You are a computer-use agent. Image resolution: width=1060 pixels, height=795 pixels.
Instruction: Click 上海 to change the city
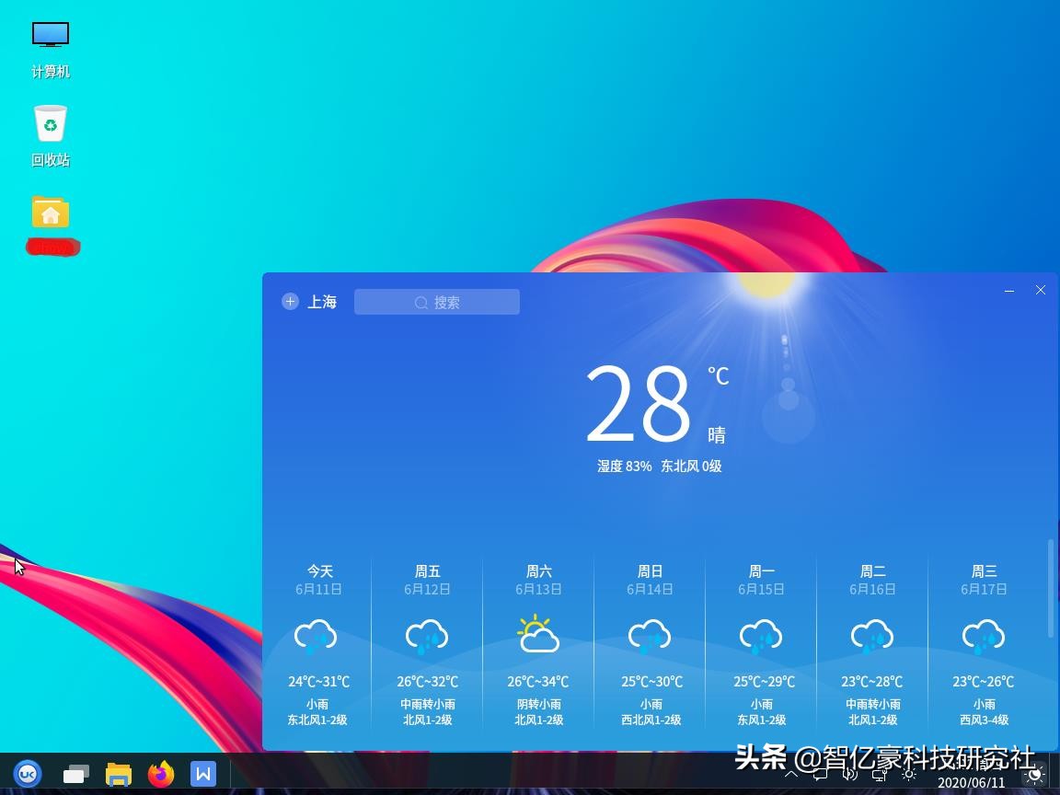[322, 301]
